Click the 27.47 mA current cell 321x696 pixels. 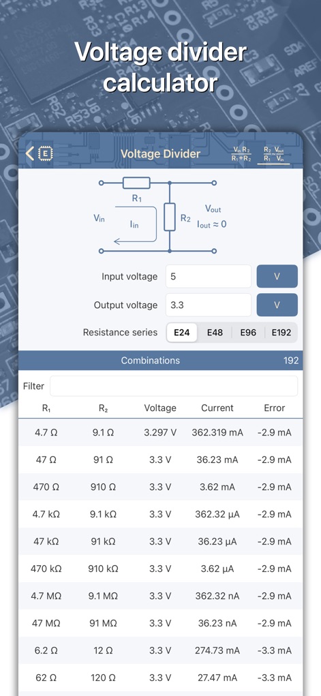tap(217, 678)
